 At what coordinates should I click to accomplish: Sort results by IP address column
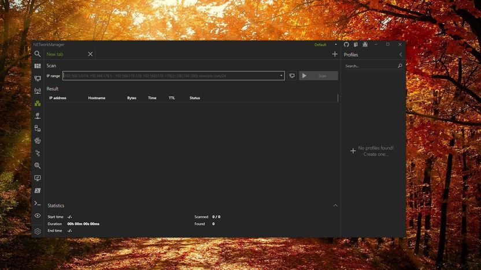click(x=58, y=98)
